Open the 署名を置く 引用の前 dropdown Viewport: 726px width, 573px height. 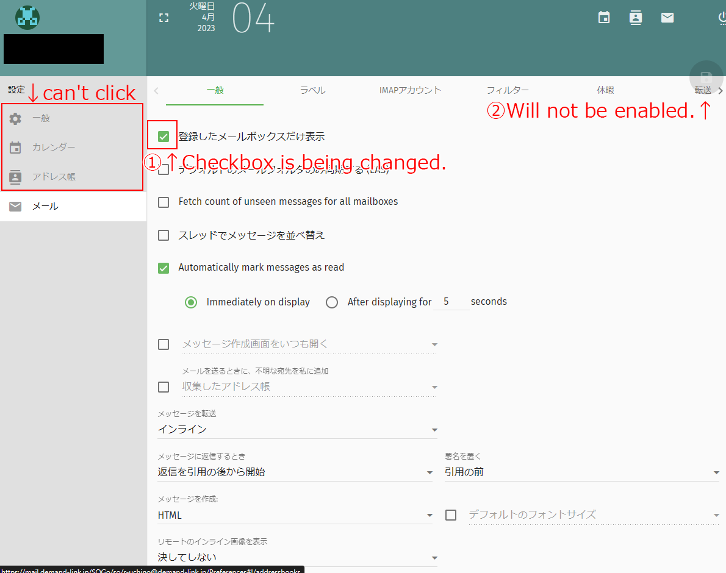(581, 472)
